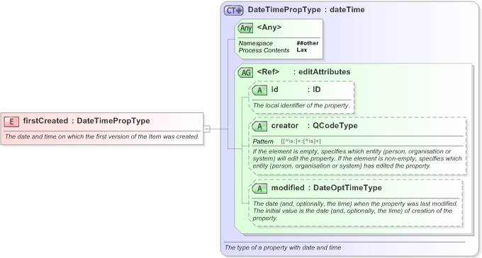Screen dimensions: 482x258
Task: Click the creator attribute description paragraph
Action: pos(357,159)
